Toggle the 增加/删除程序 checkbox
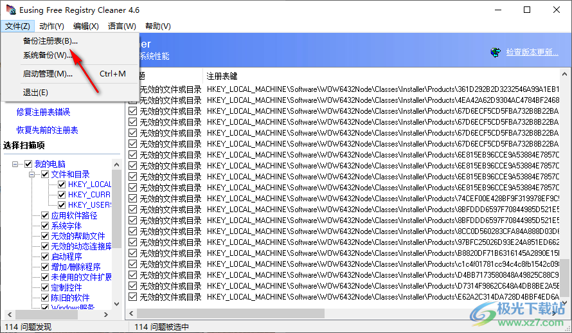The height and width of the screenshot is (333, 572). click(45, 267)
